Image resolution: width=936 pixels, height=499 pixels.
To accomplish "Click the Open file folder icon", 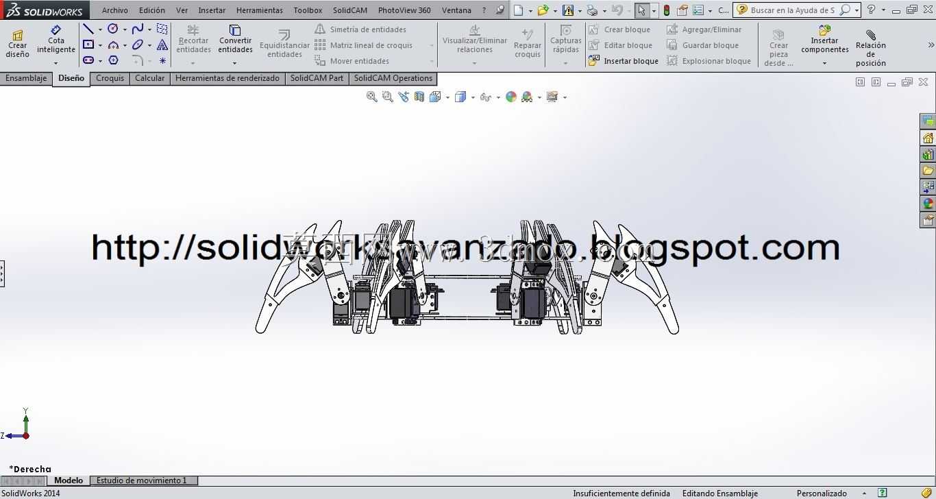I will pyautogui.click(x=543, y=10).
